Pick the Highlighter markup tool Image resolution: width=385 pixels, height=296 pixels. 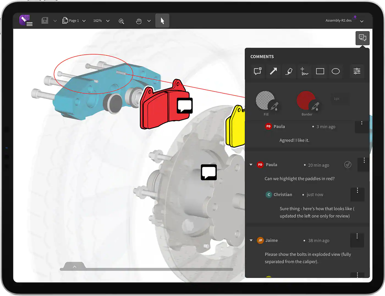289,71
